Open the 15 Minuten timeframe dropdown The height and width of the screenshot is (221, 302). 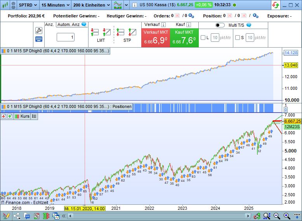click(56, 5)
